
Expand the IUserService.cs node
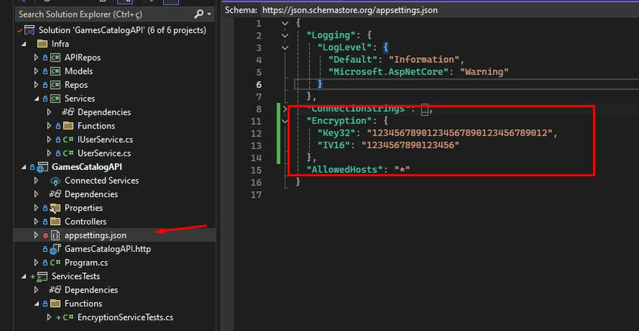[50, 140]
